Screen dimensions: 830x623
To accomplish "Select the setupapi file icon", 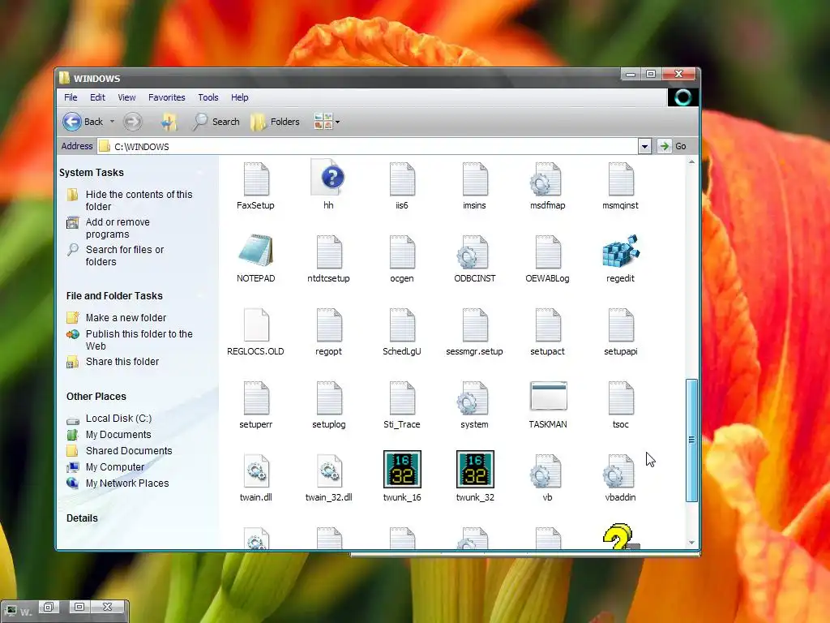I will point(621,325).
